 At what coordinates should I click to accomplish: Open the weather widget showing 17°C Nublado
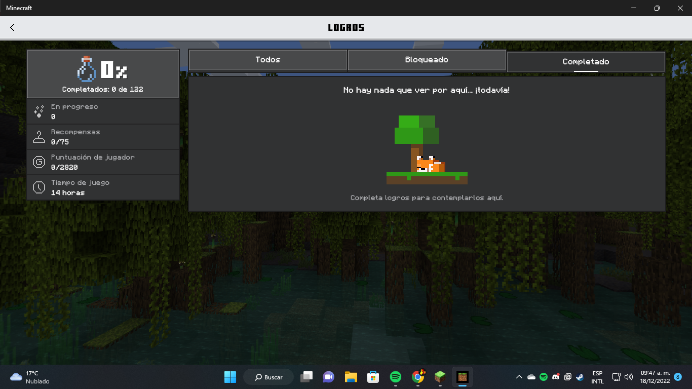30,377
